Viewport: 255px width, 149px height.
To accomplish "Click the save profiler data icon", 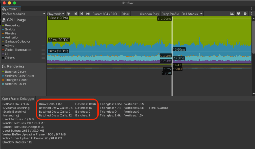I will pyautogui.click(x=239, y=14).
